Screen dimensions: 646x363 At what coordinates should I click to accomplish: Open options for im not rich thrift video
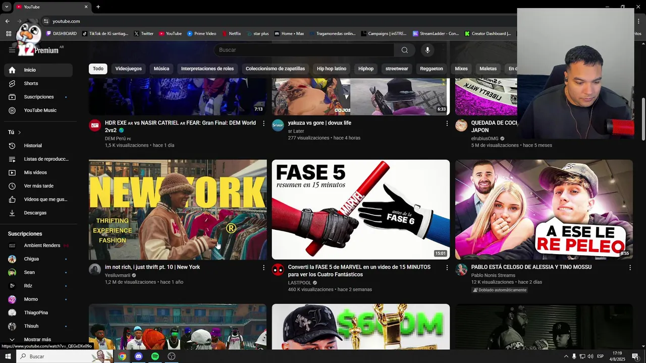[263, 268]
